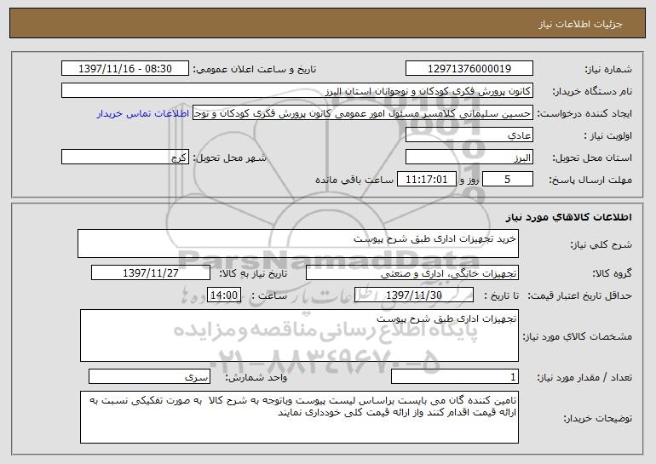Click the label استان محل تحویل
The height and width of the screenshot is (464, 656).
(x=592, y=158)
